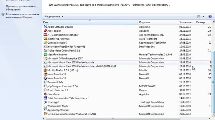The image size is (215, 120).
Task: Click the QuickTime program icon
Action: point(45,94)
